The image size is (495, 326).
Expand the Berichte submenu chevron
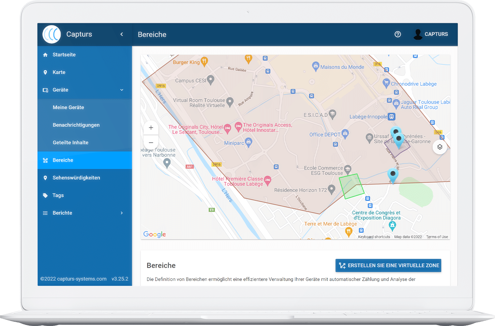click(x=122, y=213)
